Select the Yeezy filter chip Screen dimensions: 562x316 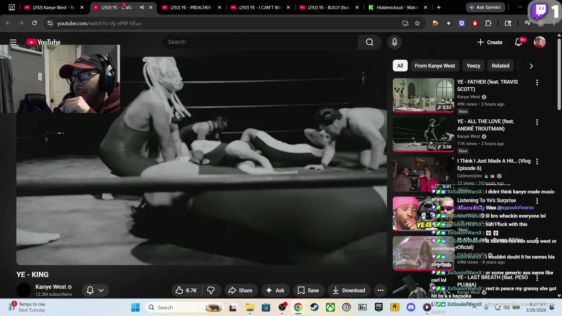click(x=473, y=66)
